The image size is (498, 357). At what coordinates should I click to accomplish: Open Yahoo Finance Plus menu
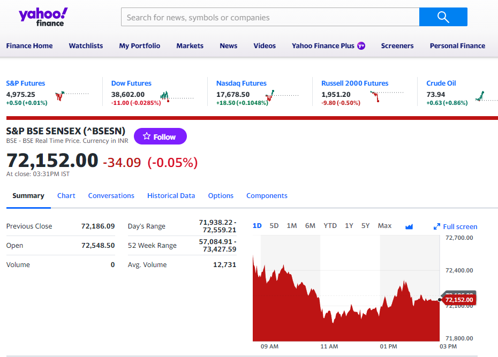[x=323, y=45]
